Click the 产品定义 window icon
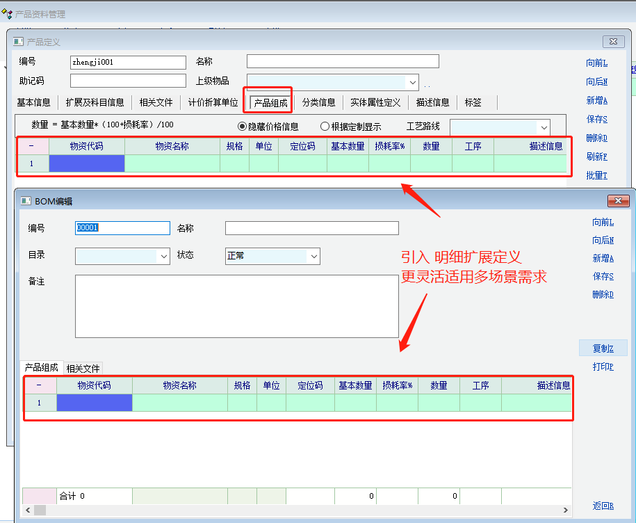This screenshot has width=636, height=523. [x=19, y=42]
